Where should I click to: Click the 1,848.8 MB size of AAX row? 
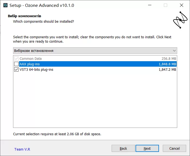(167, 64)
